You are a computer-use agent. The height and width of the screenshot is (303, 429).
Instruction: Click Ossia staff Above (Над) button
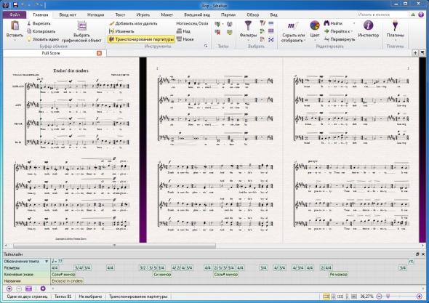point(183,31)
